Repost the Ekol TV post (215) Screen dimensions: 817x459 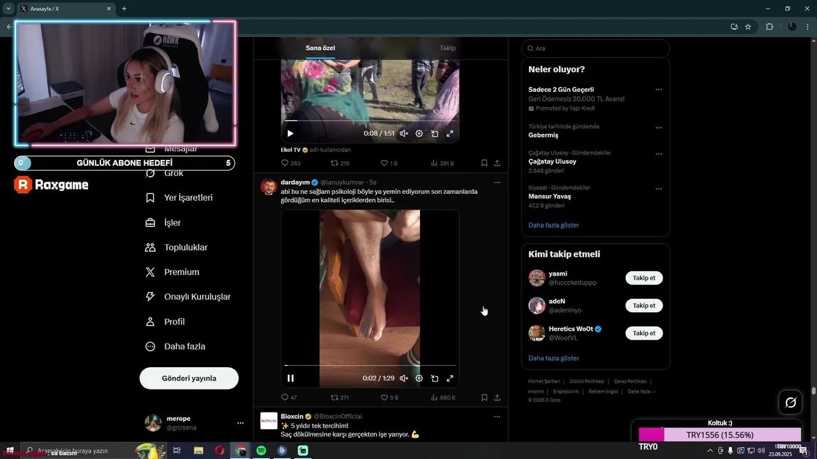pyautogui.click(x=340, y=163)
